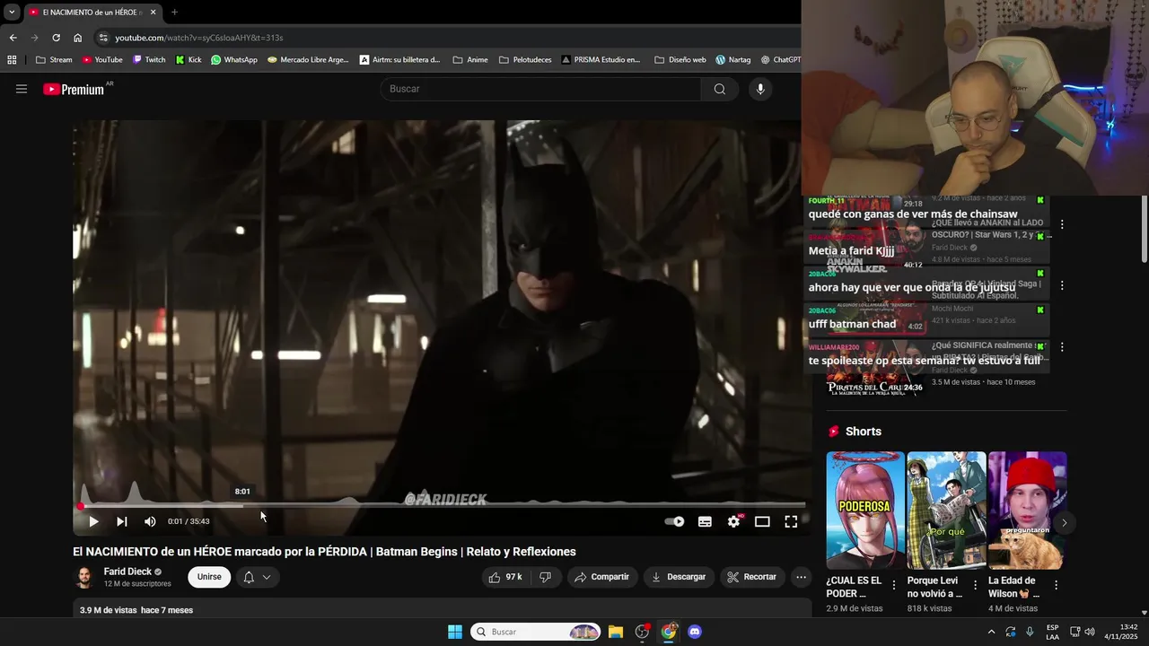This screenshot has width=1149, height=646.
Task: Click the Compartir share button
Action: [601, 577]
